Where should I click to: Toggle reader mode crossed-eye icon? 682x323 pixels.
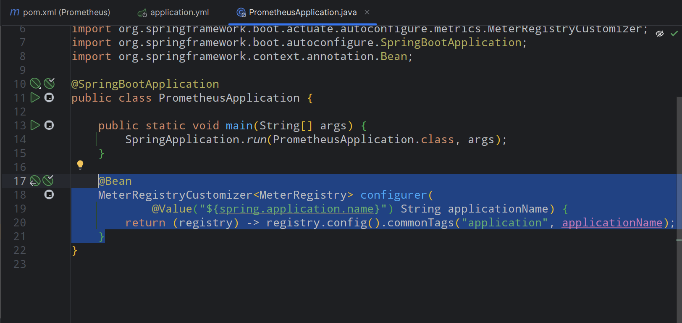pyautogui.click(x=660, y=34)
